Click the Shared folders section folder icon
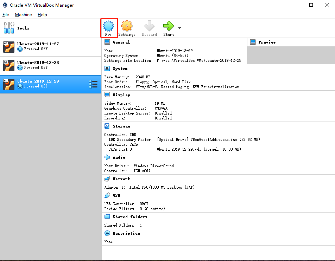The width and height of the screenshot is (335, 261). [x=107, y=216]
